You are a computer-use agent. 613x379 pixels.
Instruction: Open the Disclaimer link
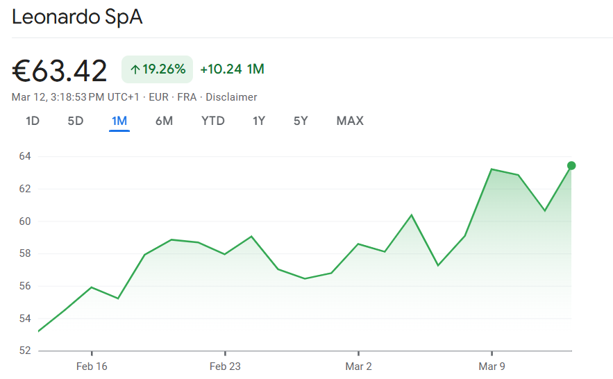point(231,97)
